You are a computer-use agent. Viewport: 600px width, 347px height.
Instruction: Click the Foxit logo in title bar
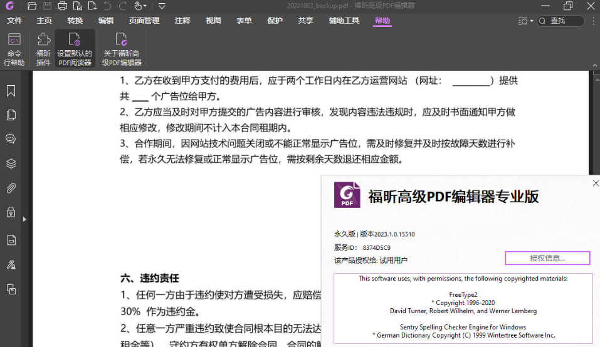click(x=10, y=6)
